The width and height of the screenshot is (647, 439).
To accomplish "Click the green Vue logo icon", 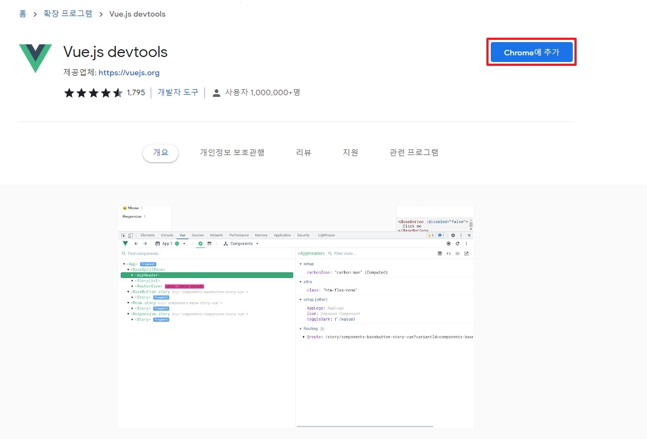I will point(35,58).
